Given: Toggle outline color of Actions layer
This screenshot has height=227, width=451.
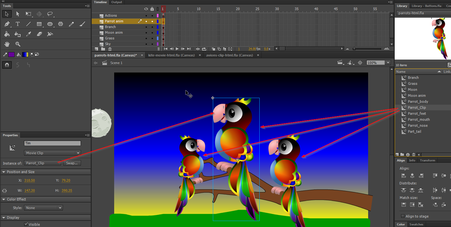Looking at the screenshot, I should [158, 15].
